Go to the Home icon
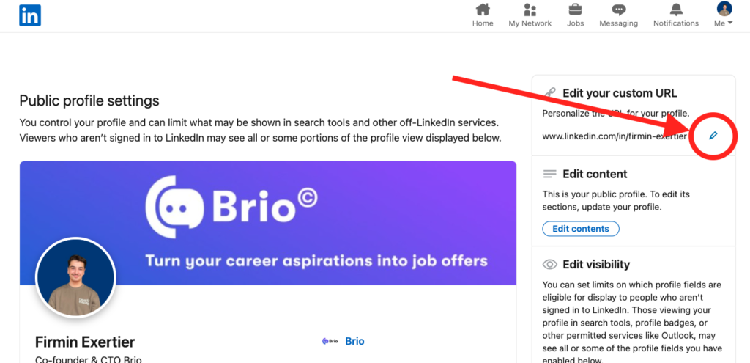The height and width of the screenshot is (363, 750). click(483, 10)
